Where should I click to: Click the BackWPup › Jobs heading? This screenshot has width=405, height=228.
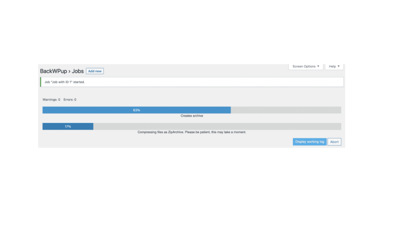(62, 71)
